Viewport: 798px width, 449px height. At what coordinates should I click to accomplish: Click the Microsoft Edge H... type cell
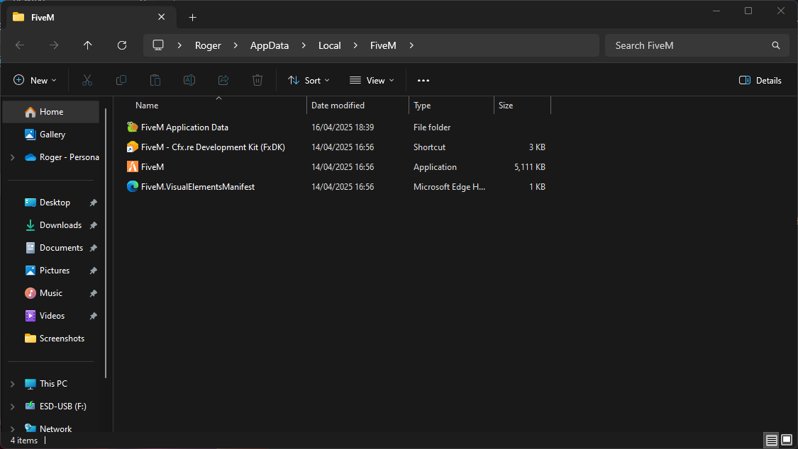click(x=449, y=187)
